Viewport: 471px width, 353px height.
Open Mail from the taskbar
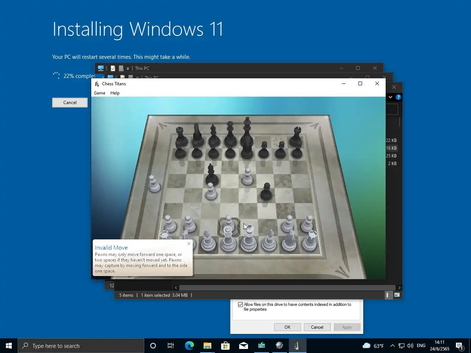pos(243,346)
